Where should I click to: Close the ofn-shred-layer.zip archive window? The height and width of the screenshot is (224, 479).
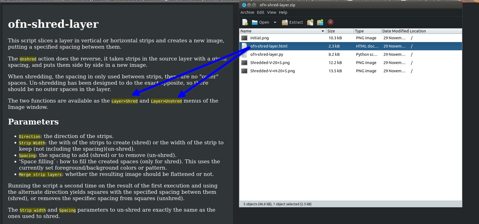244,5
